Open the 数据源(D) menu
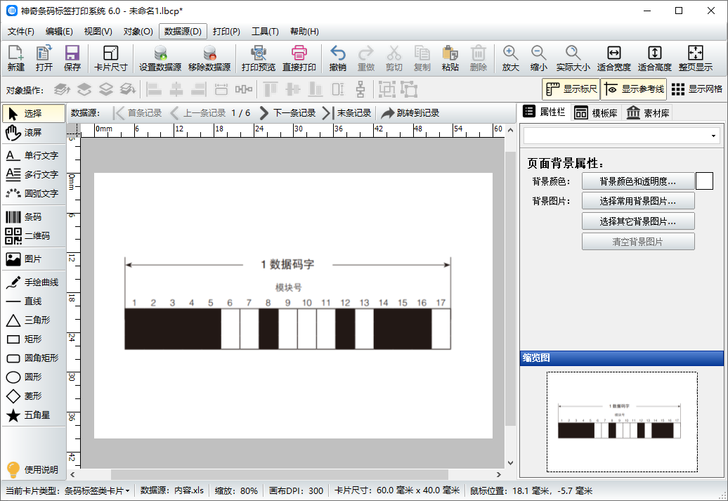The image size is (728, 501). (183, 32)
